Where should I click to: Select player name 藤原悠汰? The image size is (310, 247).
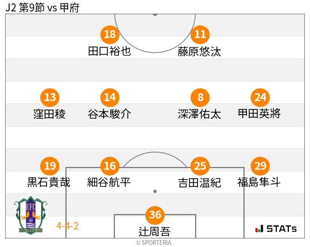click(x=199, y=52)
